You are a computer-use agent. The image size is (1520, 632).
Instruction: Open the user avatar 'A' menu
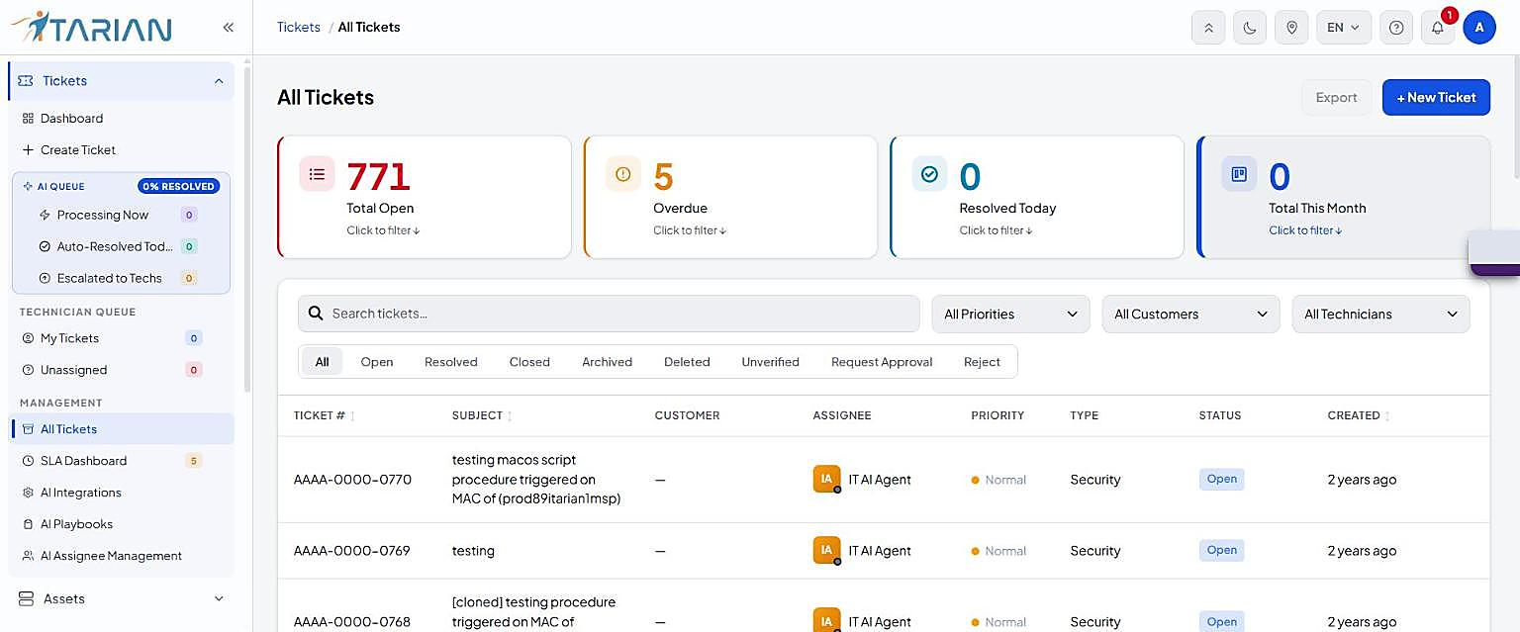1479,28
